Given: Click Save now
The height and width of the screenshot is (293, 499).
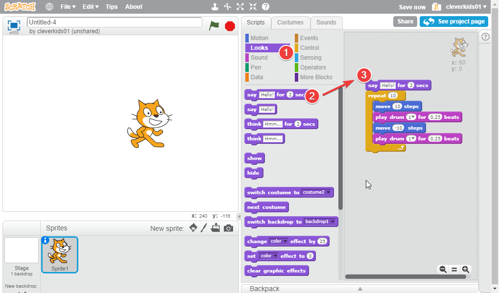Looking at the screenshot, I should click(412, 7).
